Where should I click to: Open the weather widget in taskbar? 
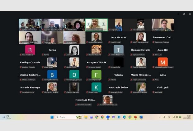click(6, 117)
